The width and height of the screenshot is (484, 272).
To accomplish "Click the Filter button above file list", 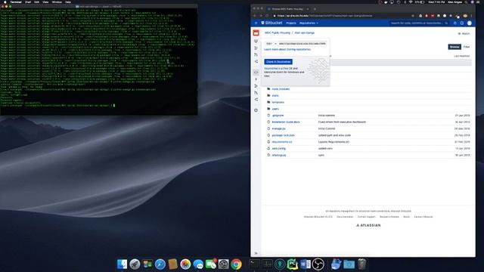I will coord(467,47).
